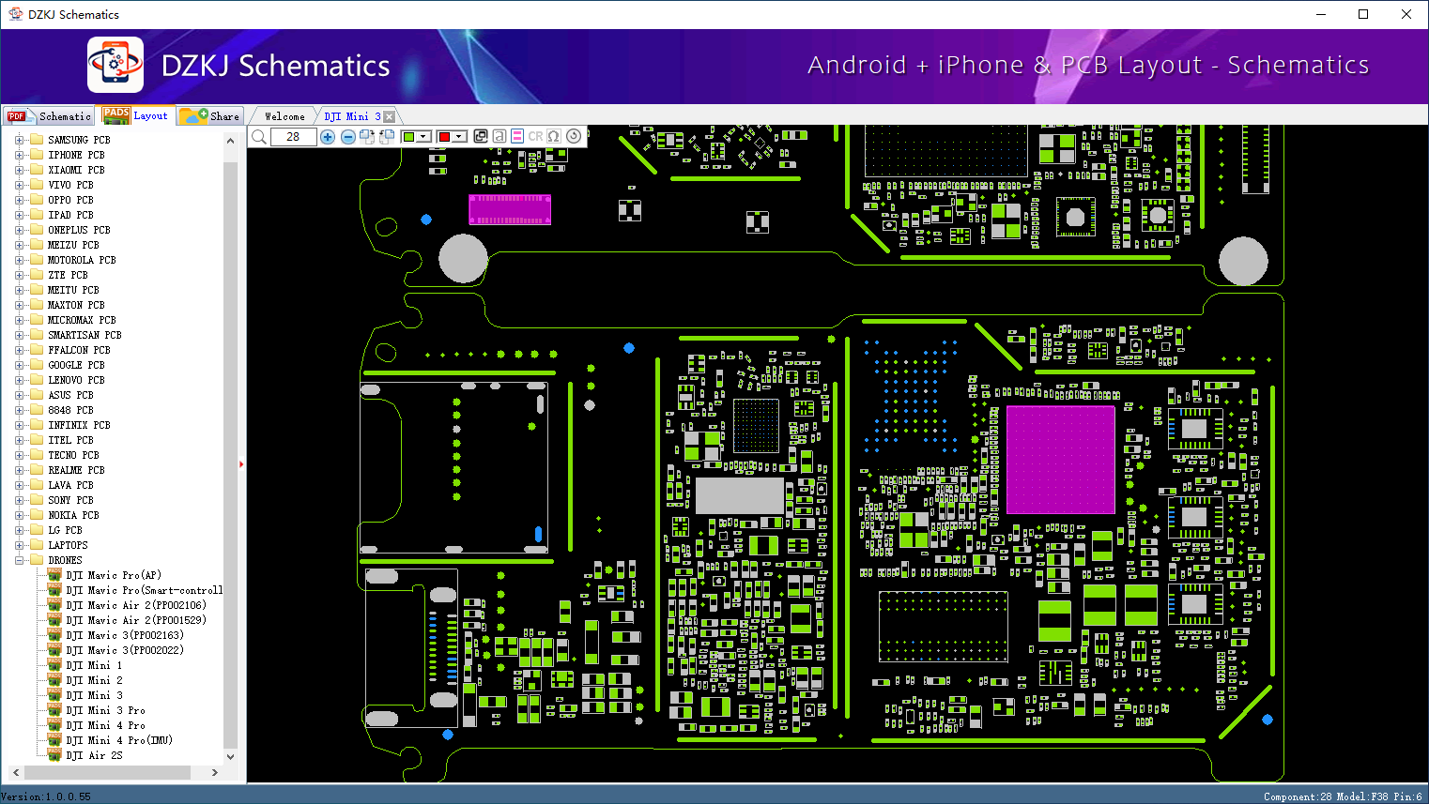Expand the OPPO PCB tree node
1429x804 pixels.
(19, 200)
